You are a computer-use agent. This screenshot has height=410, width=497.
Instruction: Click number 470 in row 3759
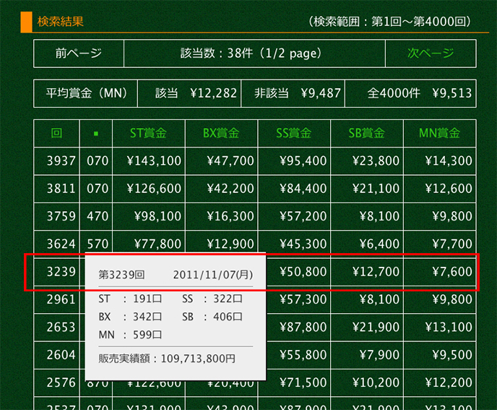(x=98, y=216)
